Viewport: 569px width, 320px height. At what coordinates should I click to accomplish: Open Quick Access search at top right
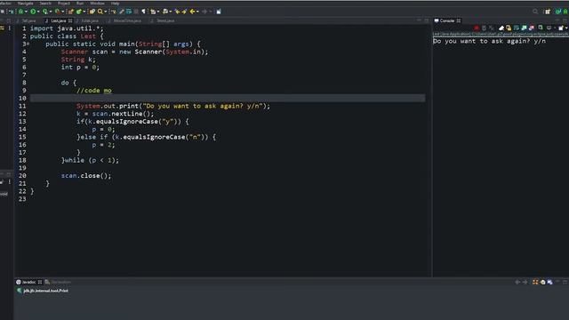[535, 12]
